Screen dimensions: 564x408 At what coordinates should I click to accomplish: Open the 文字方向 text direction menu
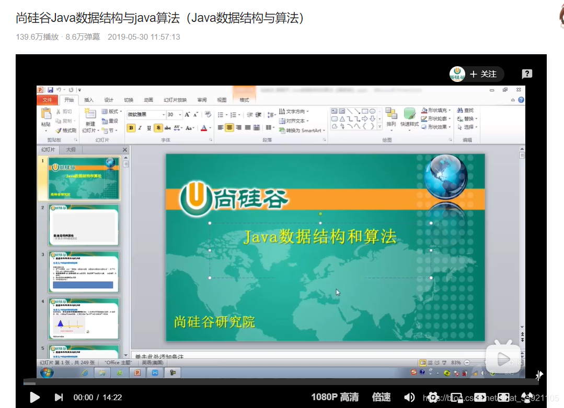tap(294, 111)
